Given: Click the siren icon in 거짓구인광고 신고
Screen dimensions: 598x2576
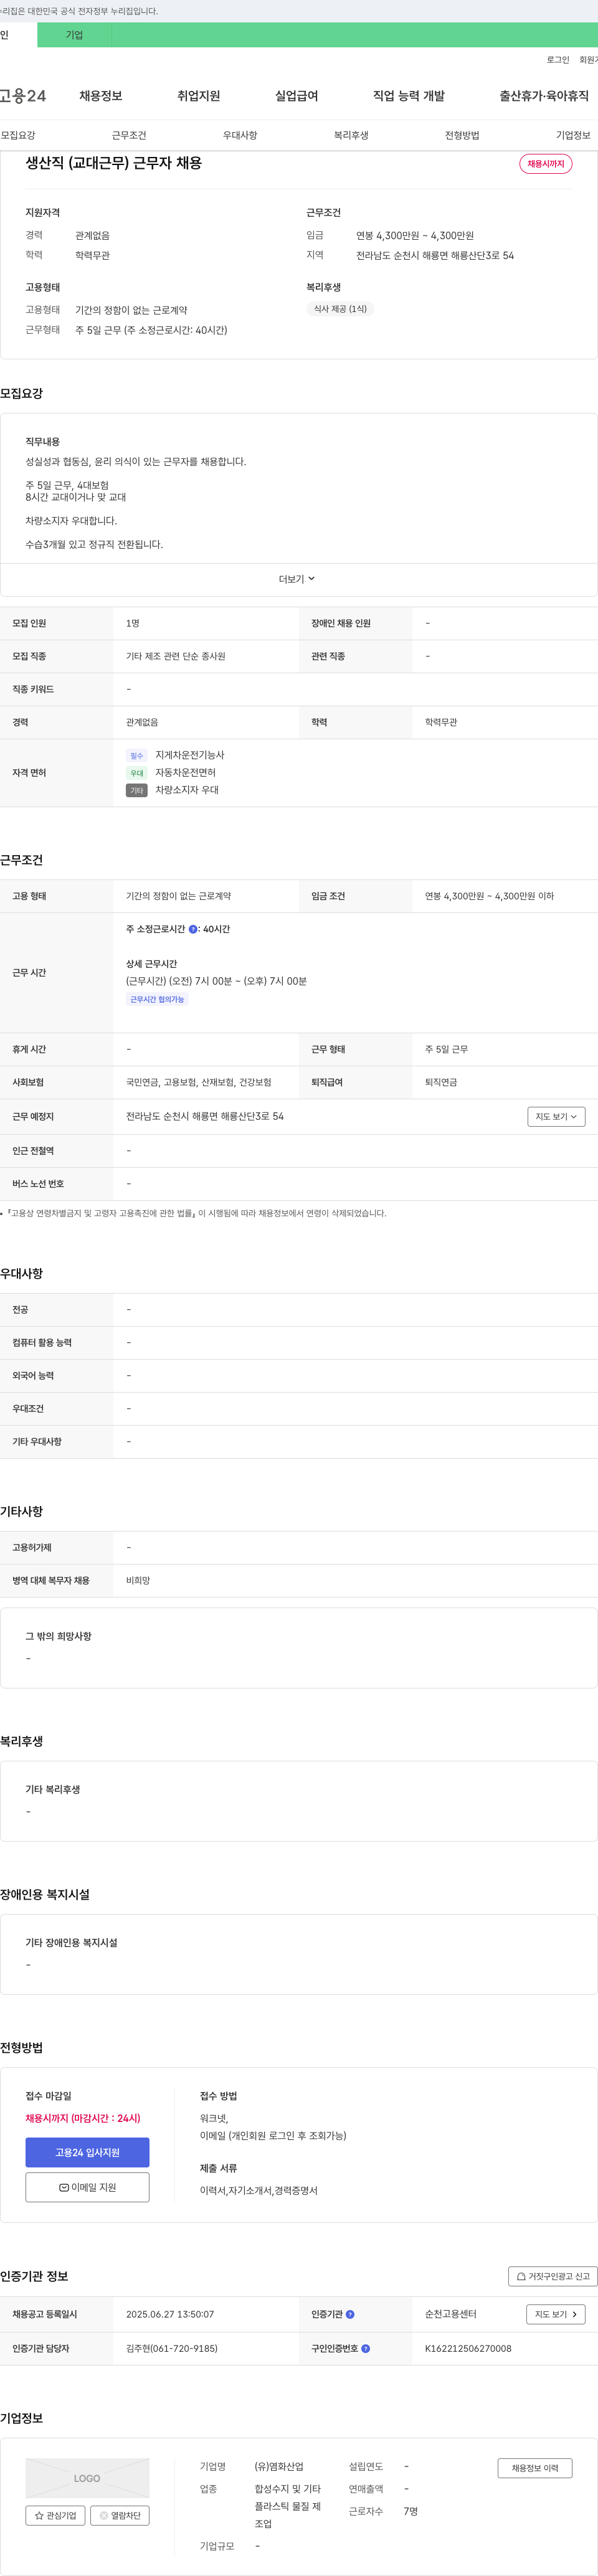Looking at the screenshot, I should pos(521,2276).
